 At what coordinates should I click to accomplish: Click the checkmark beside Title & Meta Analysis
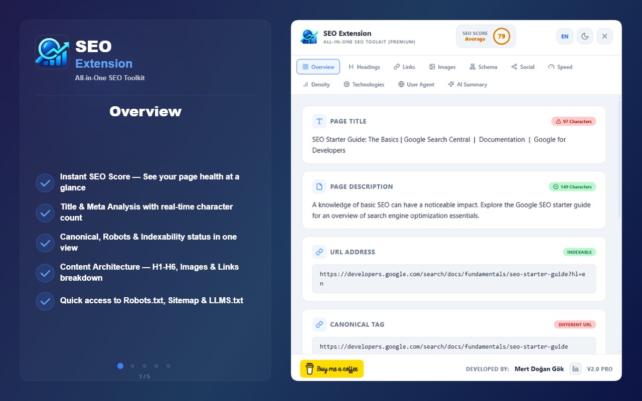45,213
